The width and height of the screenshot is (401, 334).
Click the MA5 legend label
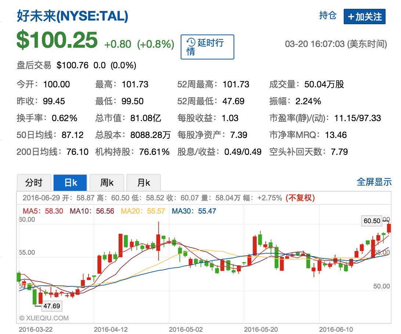(43, 211)
